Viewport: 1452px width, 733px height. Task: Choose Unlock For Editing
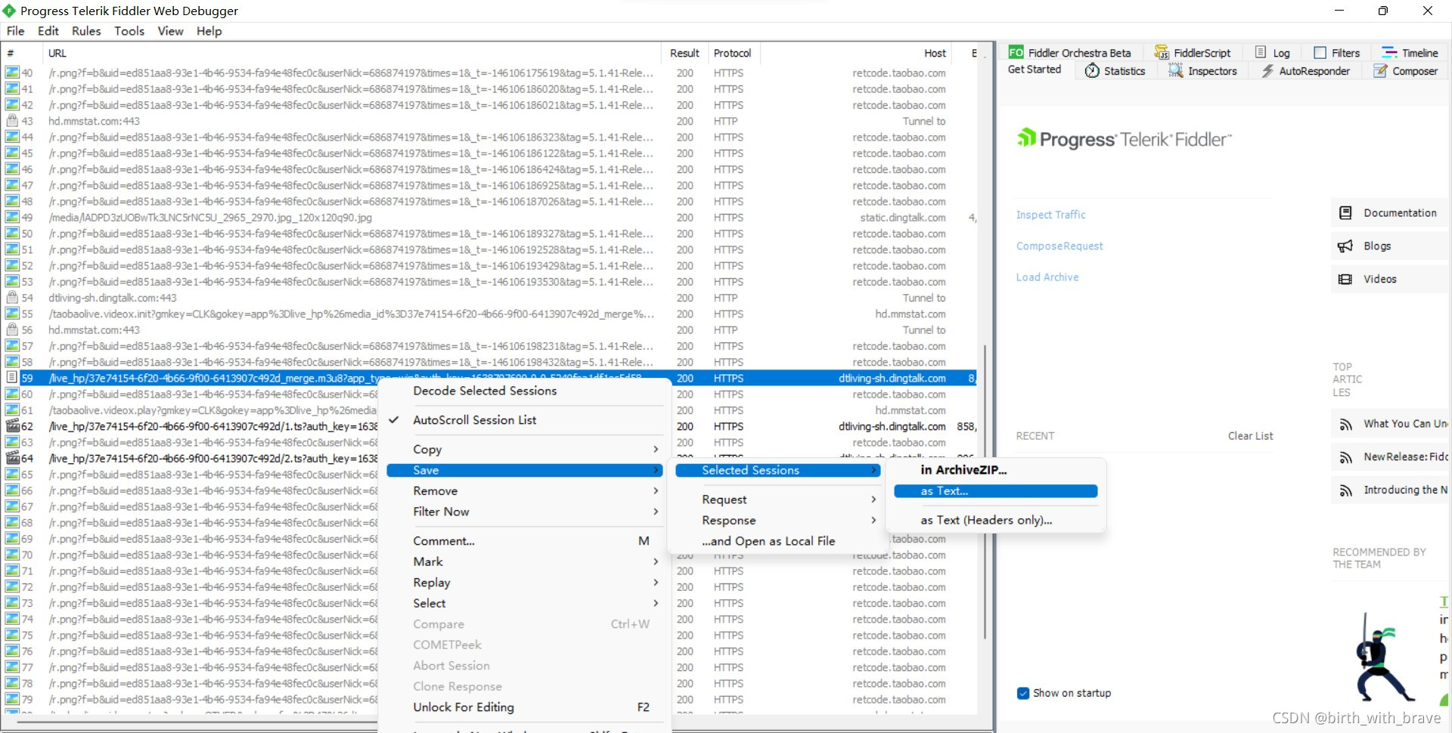click(x=525, y=707)
